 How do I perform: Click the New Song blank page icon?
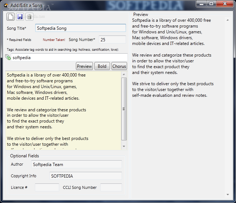pos(11,17)
